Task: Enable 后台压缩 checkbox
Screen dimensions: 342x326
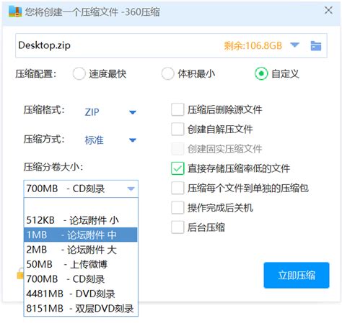Action: [177, 227]
